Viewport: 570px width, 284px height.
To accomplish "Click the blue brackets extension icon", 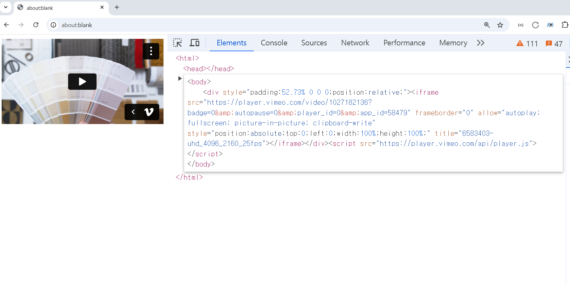I will 550,25.
